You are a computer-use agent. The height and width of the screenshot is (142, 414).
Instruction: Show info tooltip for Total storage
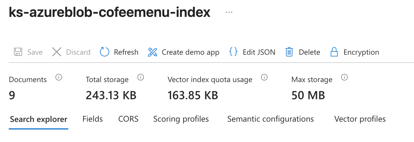click(141, 77)
